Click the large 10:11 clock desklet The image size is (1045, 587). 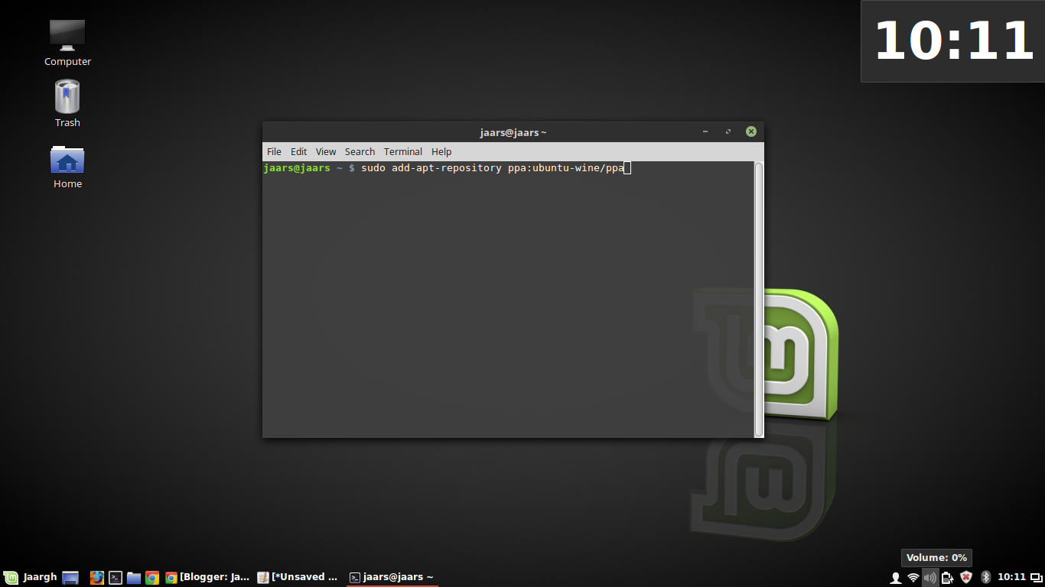click(x=953, y=41)
